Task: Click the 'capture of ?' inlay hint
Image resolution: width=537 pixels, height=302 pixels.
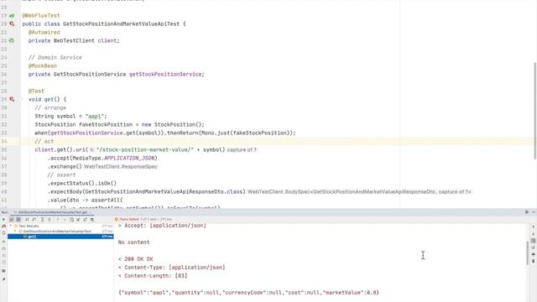Action: click(x=242, y=150)
